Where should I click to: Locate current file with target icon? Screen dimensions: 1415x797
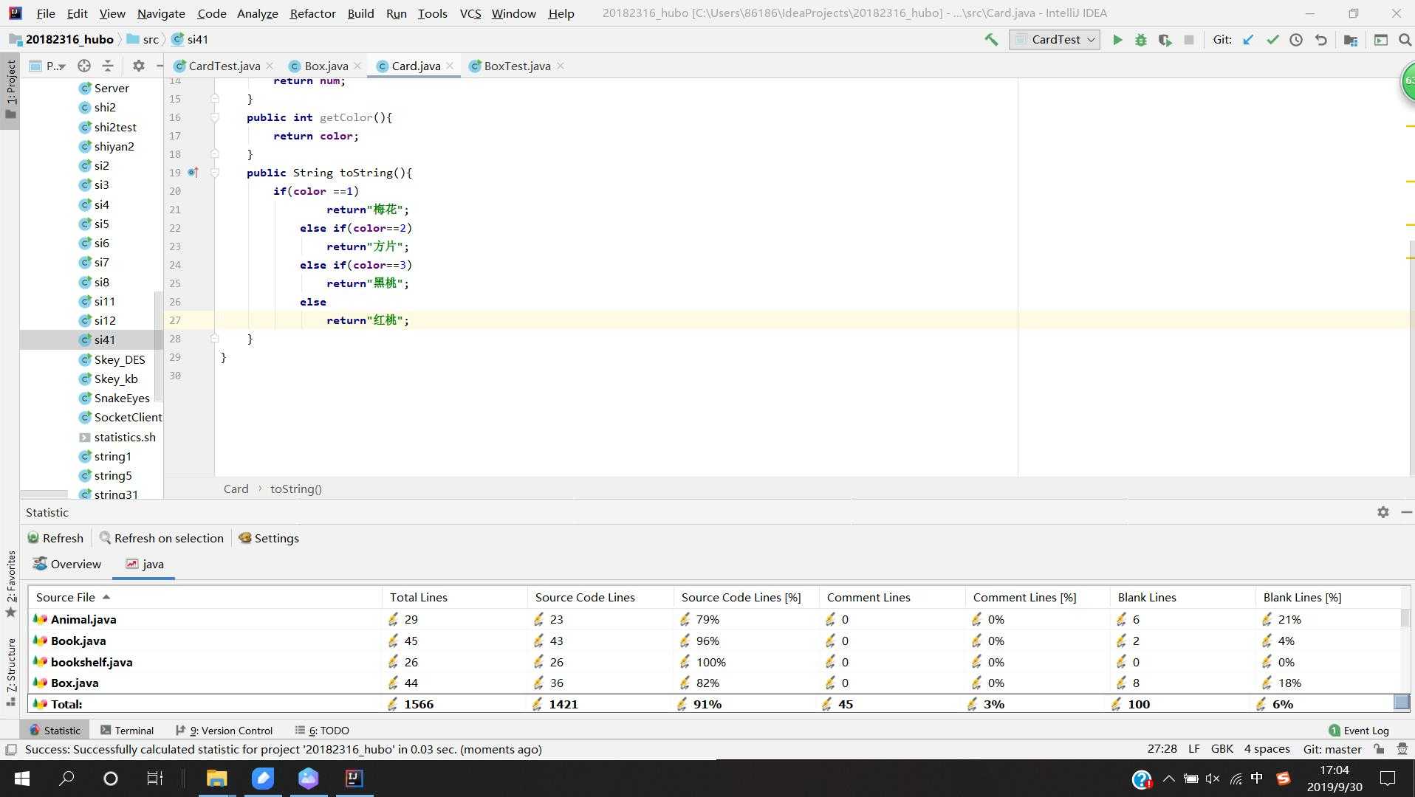84,66
